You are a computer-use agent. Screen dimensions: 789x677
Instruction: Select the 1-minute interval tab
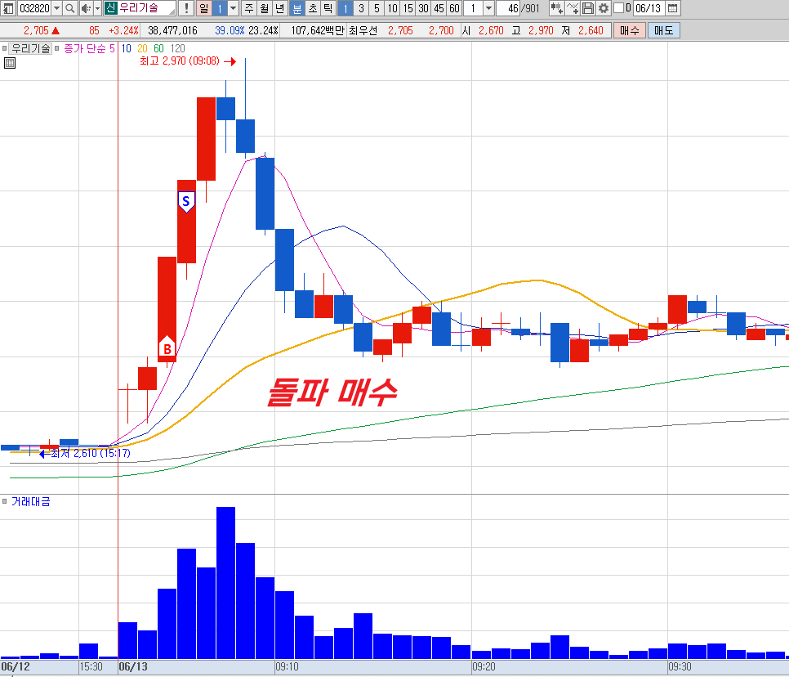(345, 8)
